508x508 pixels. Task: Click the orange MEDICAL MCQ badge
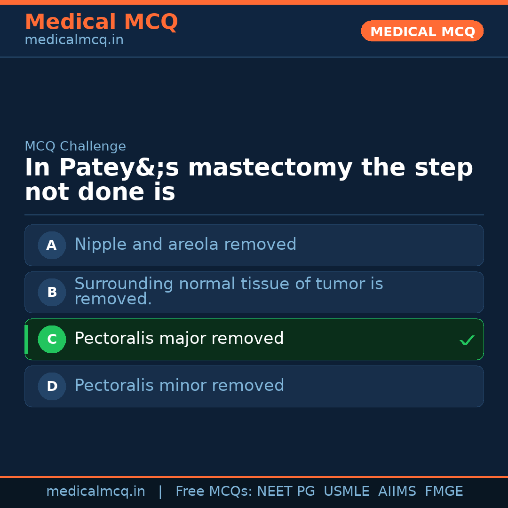click(422, 31)
